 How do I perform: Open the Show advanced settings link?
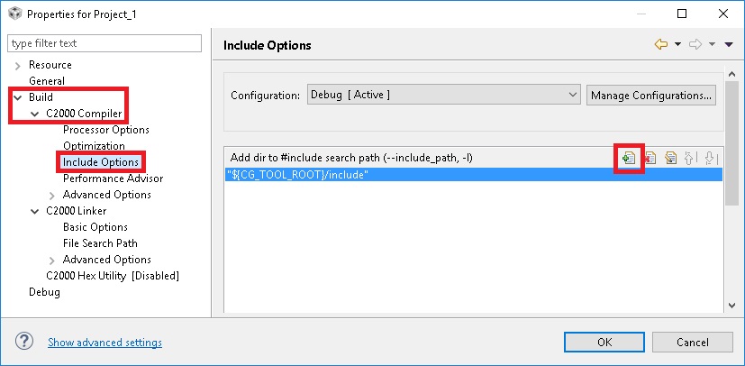(x=104, y=343)
